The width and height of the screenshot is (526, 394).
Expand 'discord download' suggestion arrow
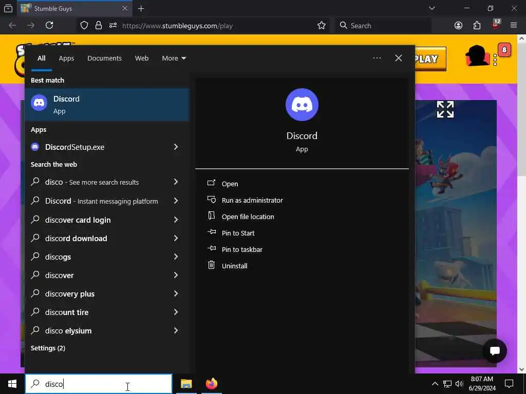(x=176, y=238)
